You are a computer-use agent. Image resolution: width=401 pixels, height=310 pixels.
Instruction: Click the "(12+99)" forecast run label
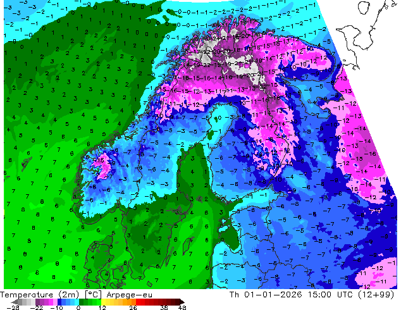pos(376,295)
